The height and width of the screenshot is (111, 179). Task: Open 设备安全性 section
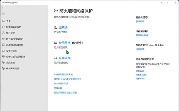coord(11,51)
